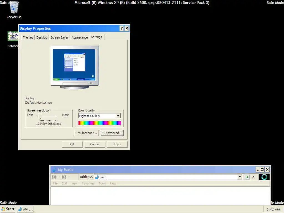Viewport: 284px width, 213px height.
Task: Confirm with the OK button
Action: coord(72,144)
